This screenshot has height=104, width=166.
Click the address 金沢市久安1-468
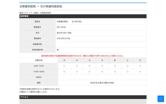click(x=64, y=33)
